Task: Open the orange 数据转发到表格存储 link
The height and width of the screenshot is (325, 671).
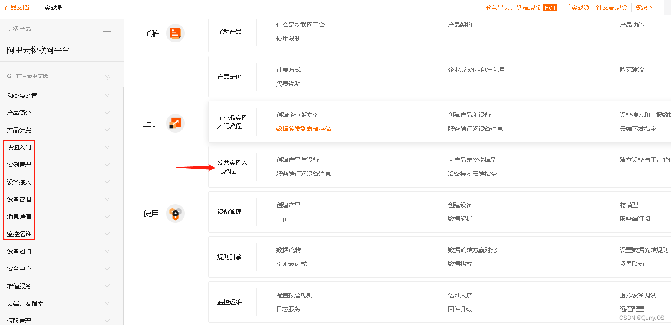Action: 304,129
